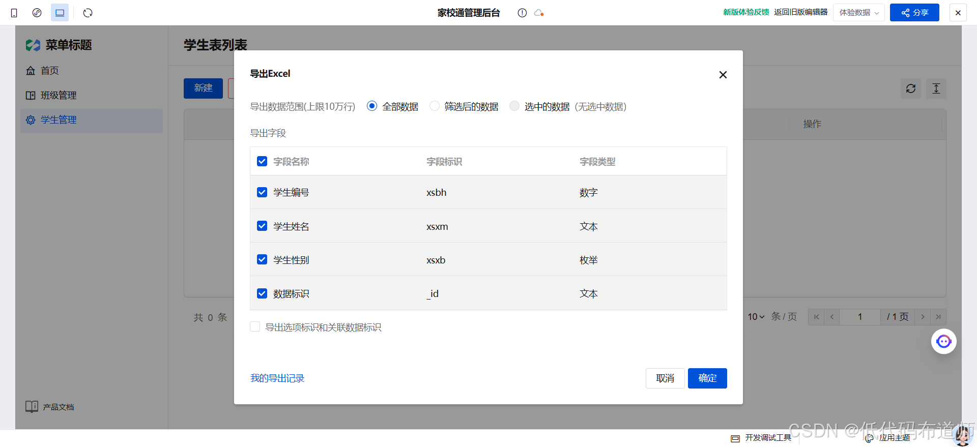Viewport: 977px width, 447px height.
Task: Click the xsxm field identifier cell
Action: coord(437,226)
